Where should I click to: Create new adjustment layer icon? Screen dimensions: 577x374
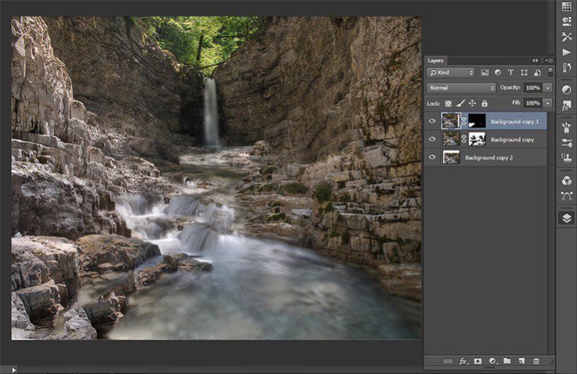click(492, 362)
